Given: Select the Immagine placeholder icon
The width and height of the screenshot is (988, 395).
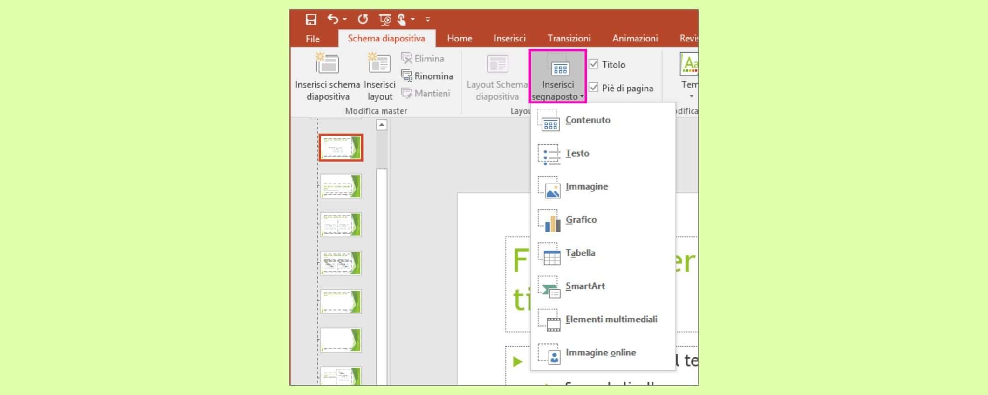Looking at the screenshot, I should click(549, 187).
